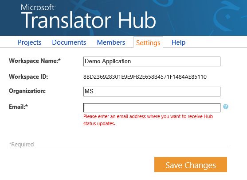Click the help icon beside Email field
Screen dimensions: 247x180
[x=226, y=107]
